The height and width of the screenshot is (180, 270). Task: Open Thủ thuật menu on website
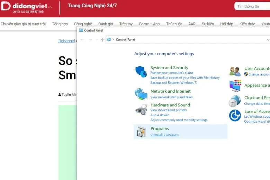174,24
